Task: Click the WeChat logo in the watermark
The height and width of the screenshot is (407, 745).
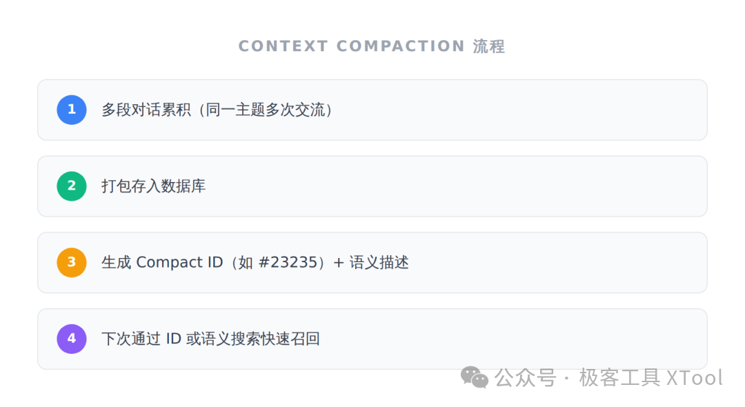Action: pyautogui.click(x=474, y=377)
